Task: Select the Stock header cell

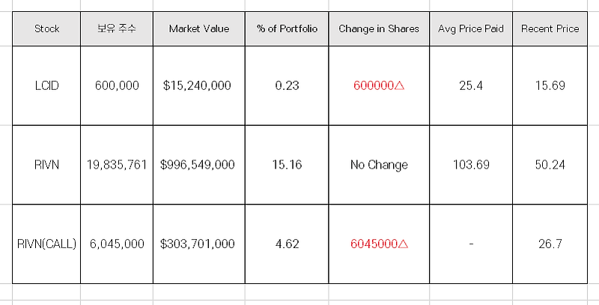Action: click(46, 29)
